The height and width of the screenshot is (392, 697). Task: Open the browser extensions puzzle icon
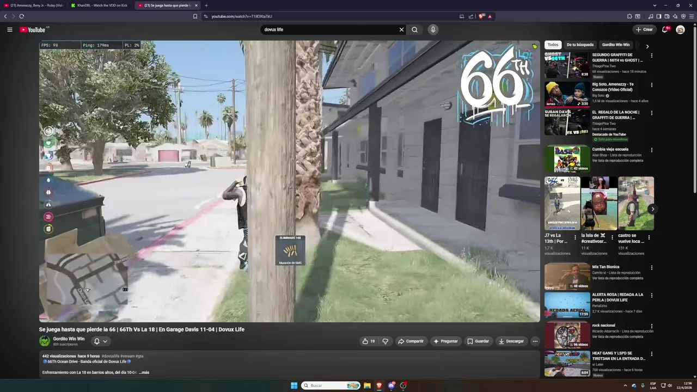click(629, 16)
